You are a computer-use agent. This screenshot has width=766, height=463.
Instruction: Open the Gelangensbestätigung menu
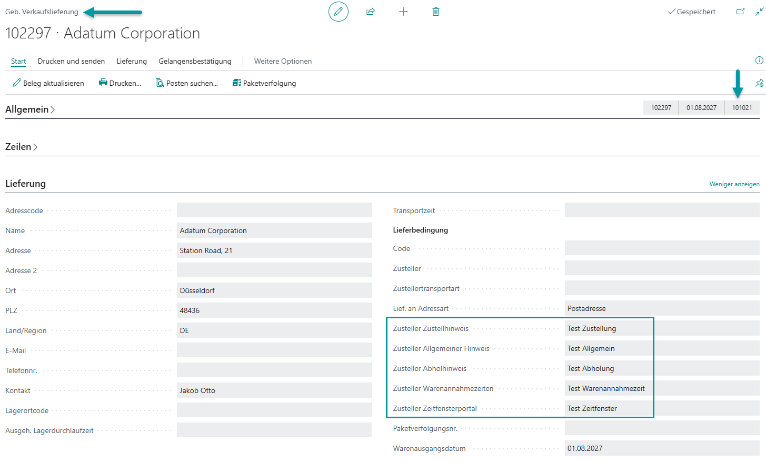[195, 61]
